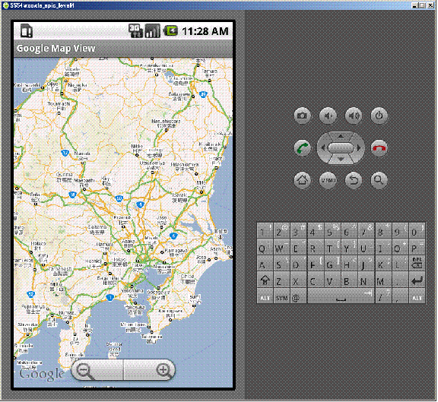Click the red end call button
This screenshot has width=438, height=402.
pos(379,148)
